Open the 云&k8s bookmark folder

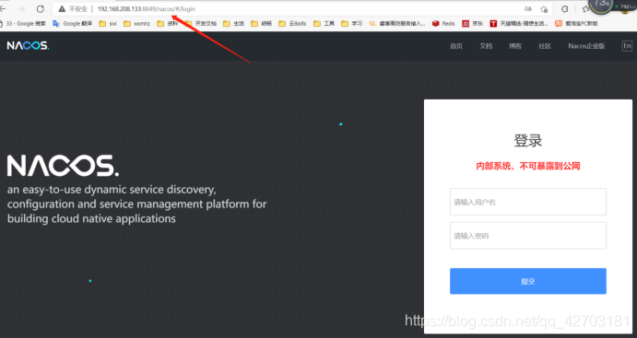[292, 24]
